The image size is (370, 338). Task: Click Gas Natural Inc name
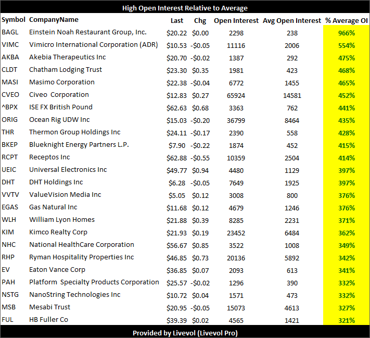point(53,207)
